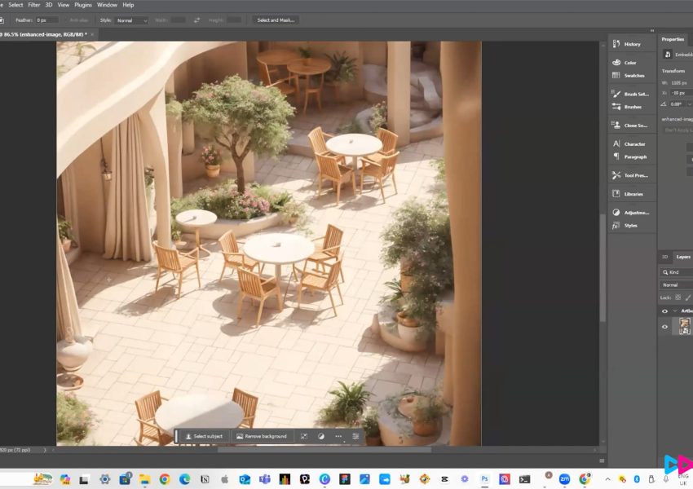Open the Swatches panel
The height and width of the screenshot is (489, 693).
(633, 75)
